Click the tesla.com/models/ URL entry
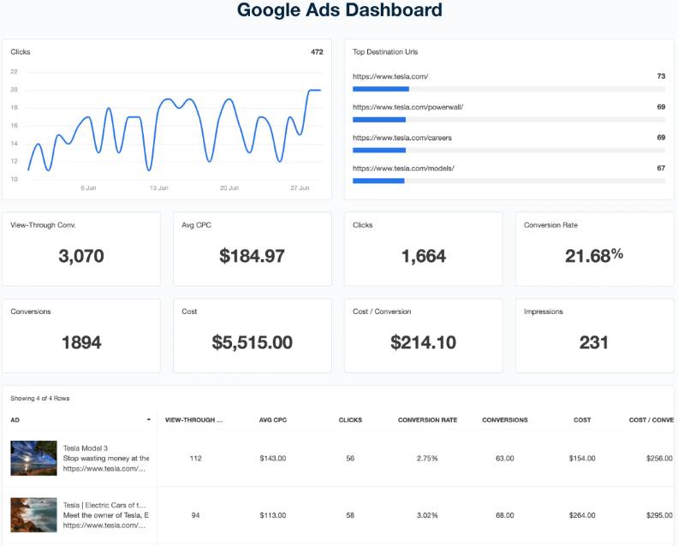The width and height of the screenshot is (678, 546). (403, 169)
